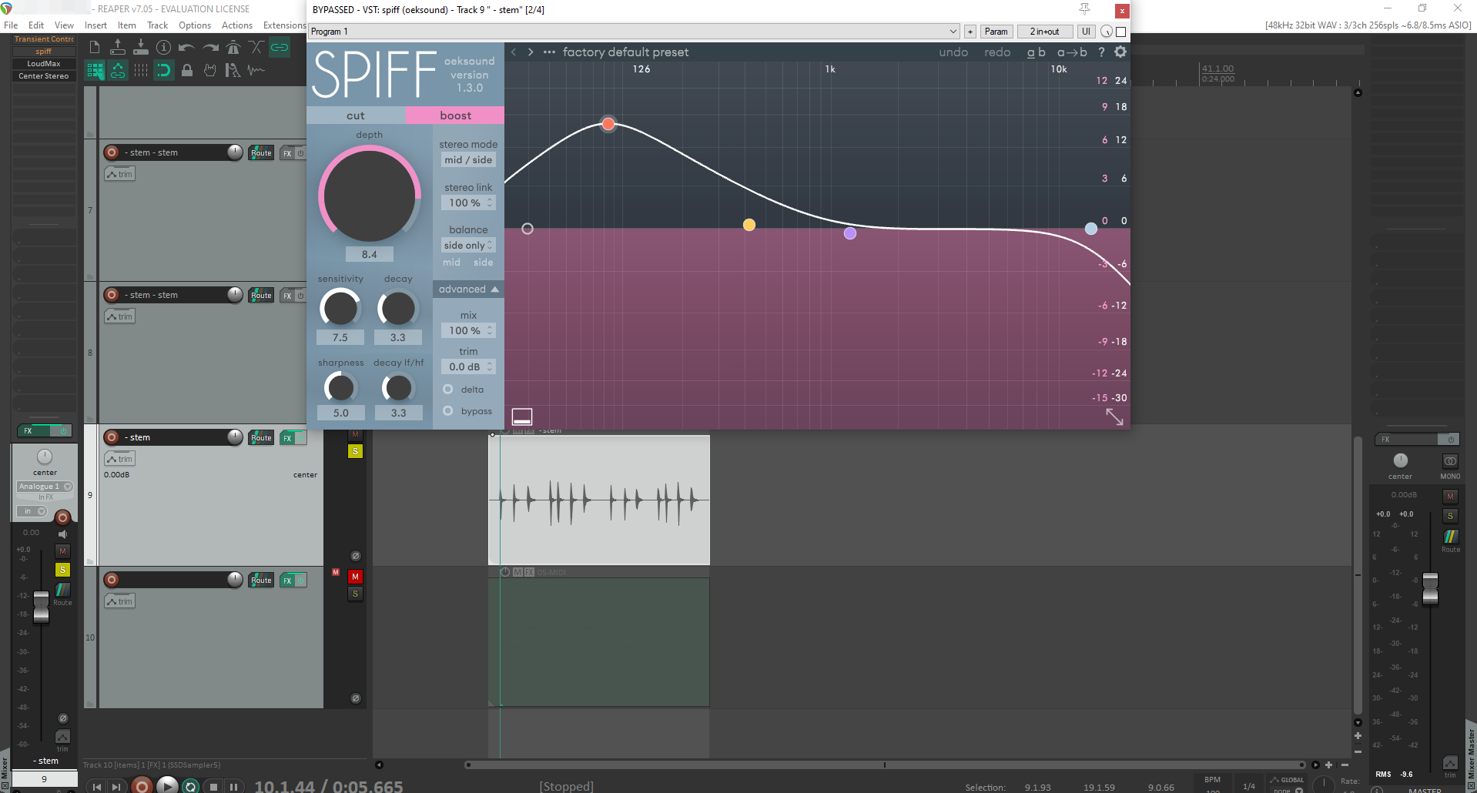Viewport: 1477px width, 793px height.
Task: Click Route on track 9 stem
Action: (x=261, y=438)
